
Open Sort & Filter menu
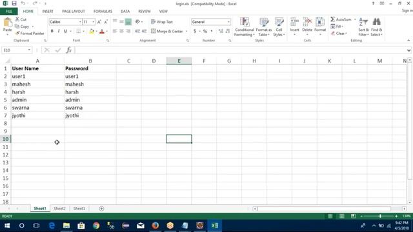pyautogui.click(x=363, y=27)
